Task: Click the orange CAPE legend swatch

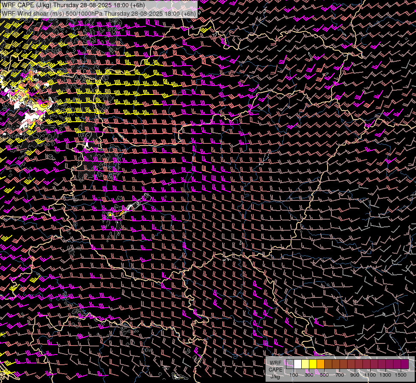Action: click(320, 364)
